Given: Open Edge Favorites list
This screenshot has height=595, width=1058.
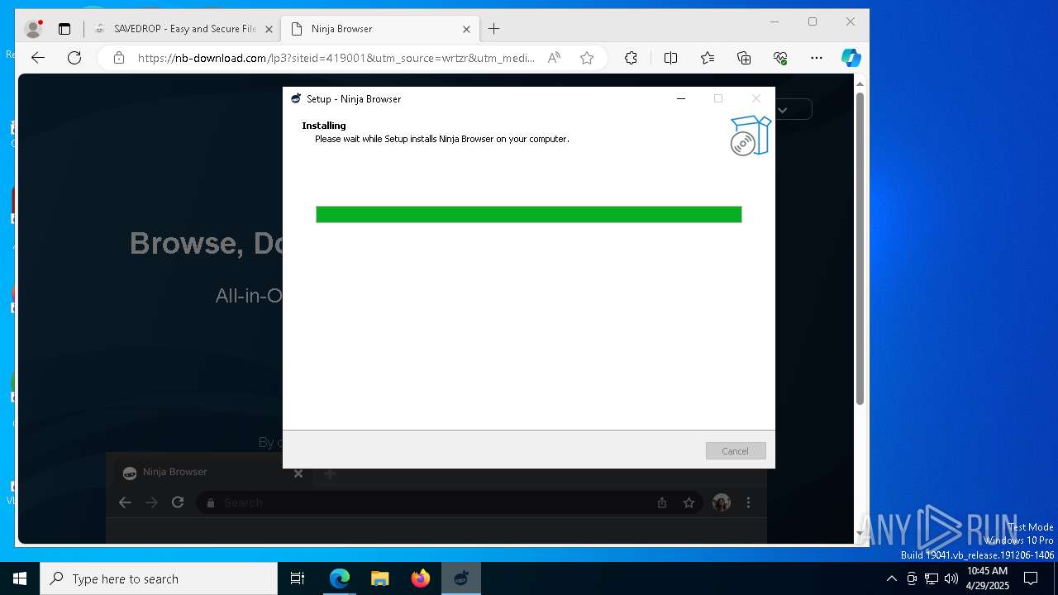Looking at the screenshot, I should coord(708,58).
